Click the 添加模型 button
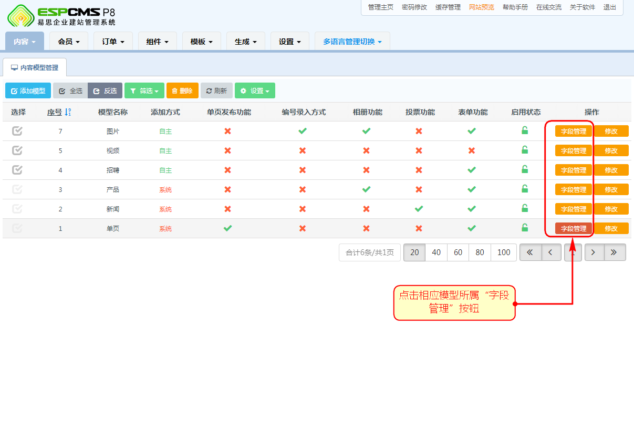634x425 pixels. click(x=28, y=91)
